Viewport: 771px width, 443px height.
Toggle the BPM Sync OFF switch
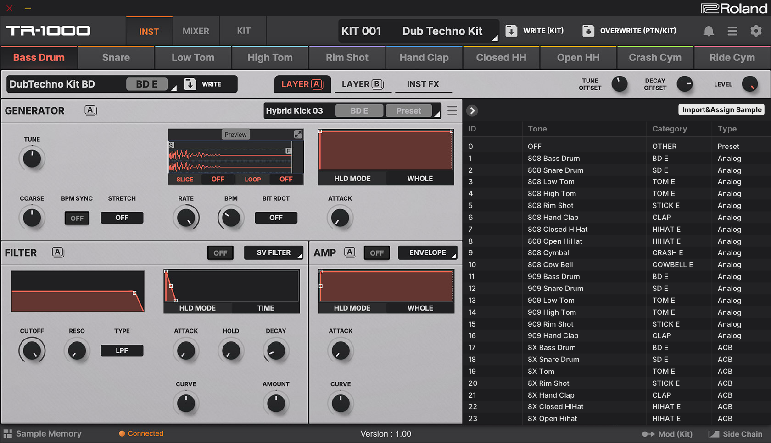[x=77, y=218]
